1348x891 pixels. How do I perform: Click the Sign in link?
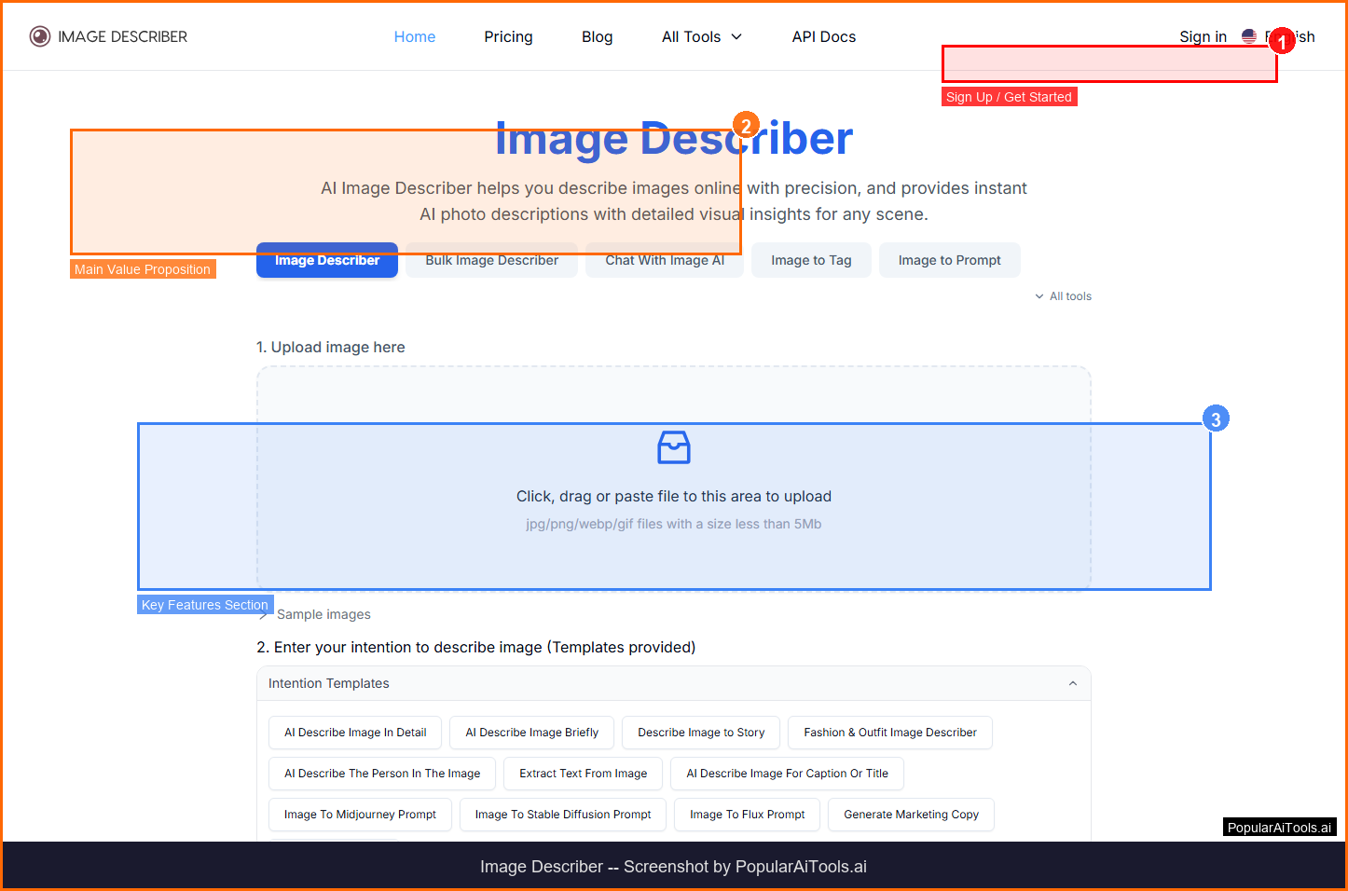(1203, 36)
